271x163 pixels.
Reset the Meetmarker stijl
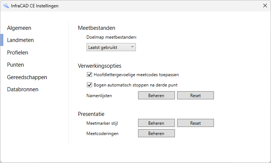195,123
